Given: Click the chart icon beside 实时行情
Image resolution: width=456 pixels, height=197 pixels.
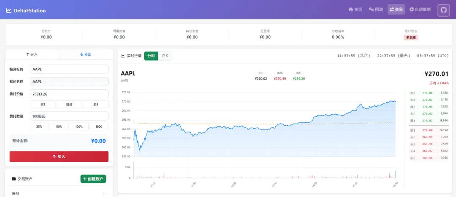Looking at the screenshot, I should (x=123, y=56).
